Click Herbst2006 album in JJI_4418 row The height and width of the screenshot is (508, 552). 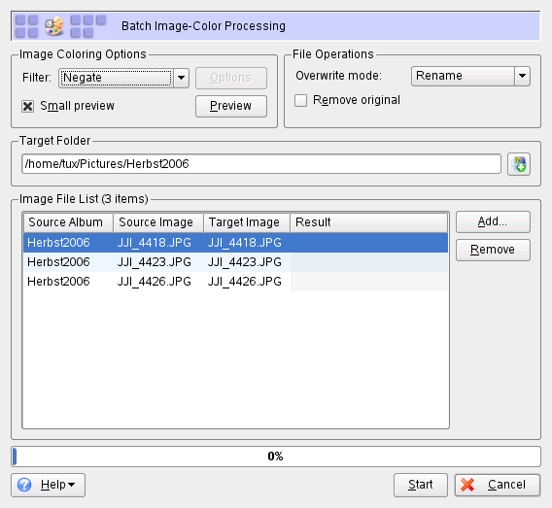coord(58,243)
